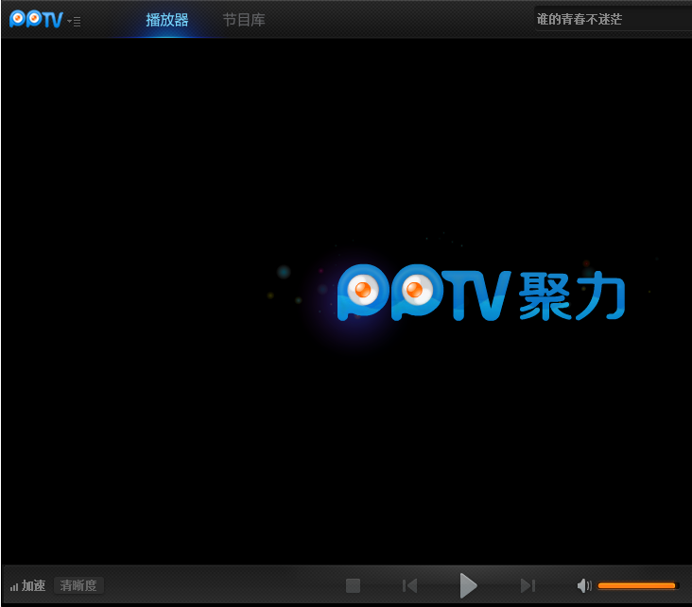Switch to the 节目库 tab

pyautogui.click(x=244, y=20)
